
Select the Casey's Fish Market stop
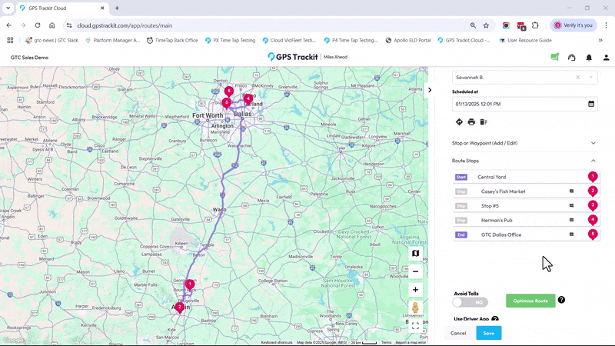pyautogui.click(x=526, y=191)
